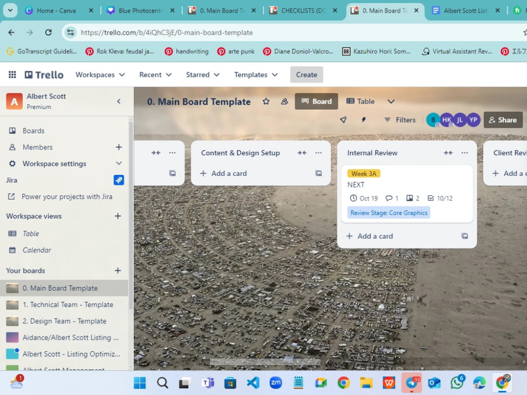Open the board Filters
527x395 pixels.
[400, 120]
